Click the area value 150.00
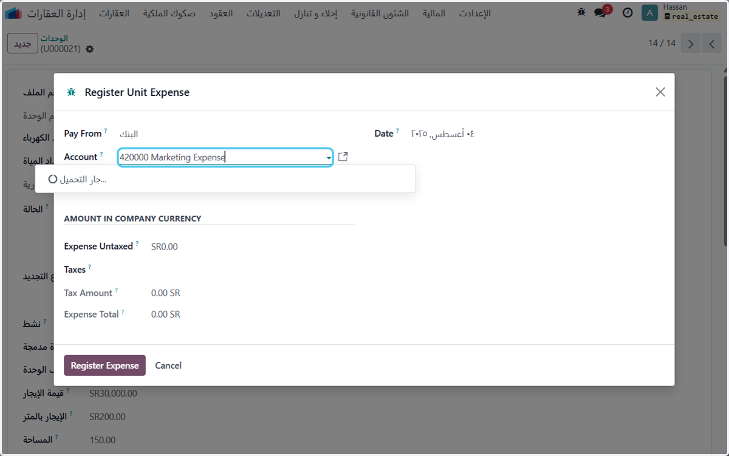This screenshot has width=729, height=456. (x=102, y=440)
